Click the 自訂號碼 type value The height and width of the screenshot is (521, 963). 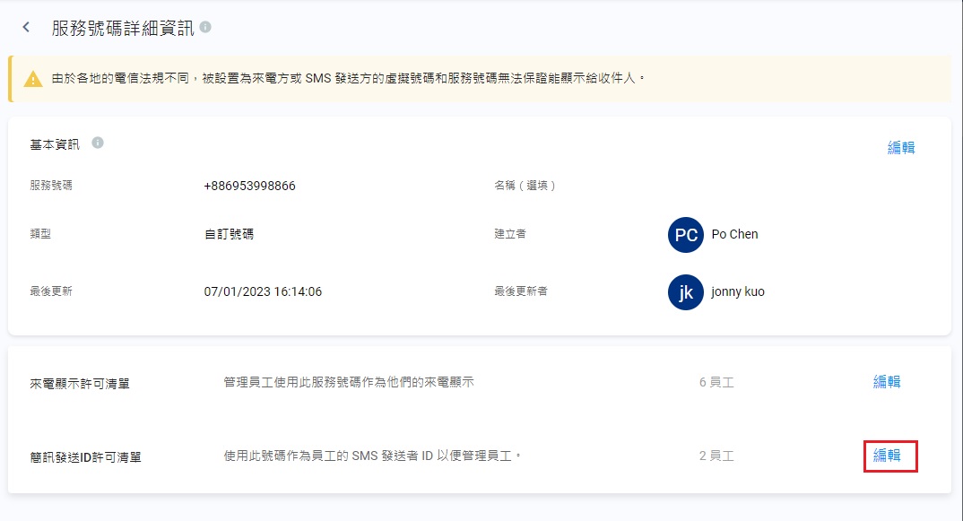[x=230, y=234]
